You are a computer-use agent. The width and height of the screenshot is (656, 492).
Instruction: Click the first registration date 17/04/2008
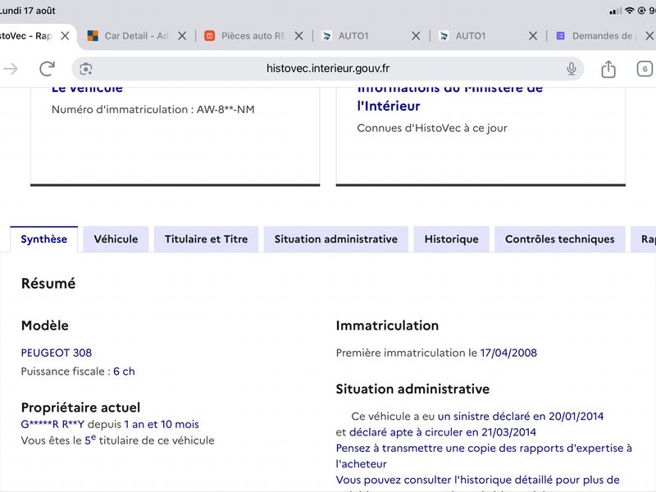pos(508,353)
